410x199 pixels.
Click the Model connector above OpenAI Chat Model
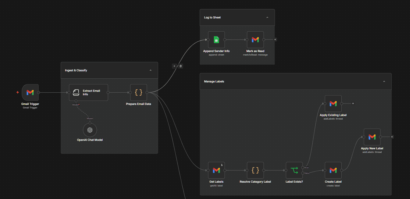pos(90,123)
